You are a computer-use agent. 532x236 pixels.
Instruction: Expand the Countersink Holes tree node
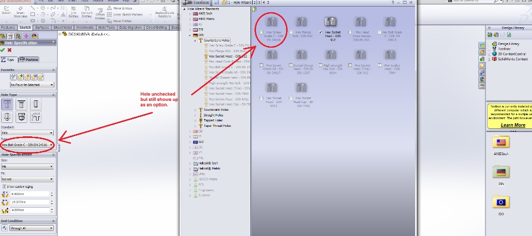pos(195,110)
